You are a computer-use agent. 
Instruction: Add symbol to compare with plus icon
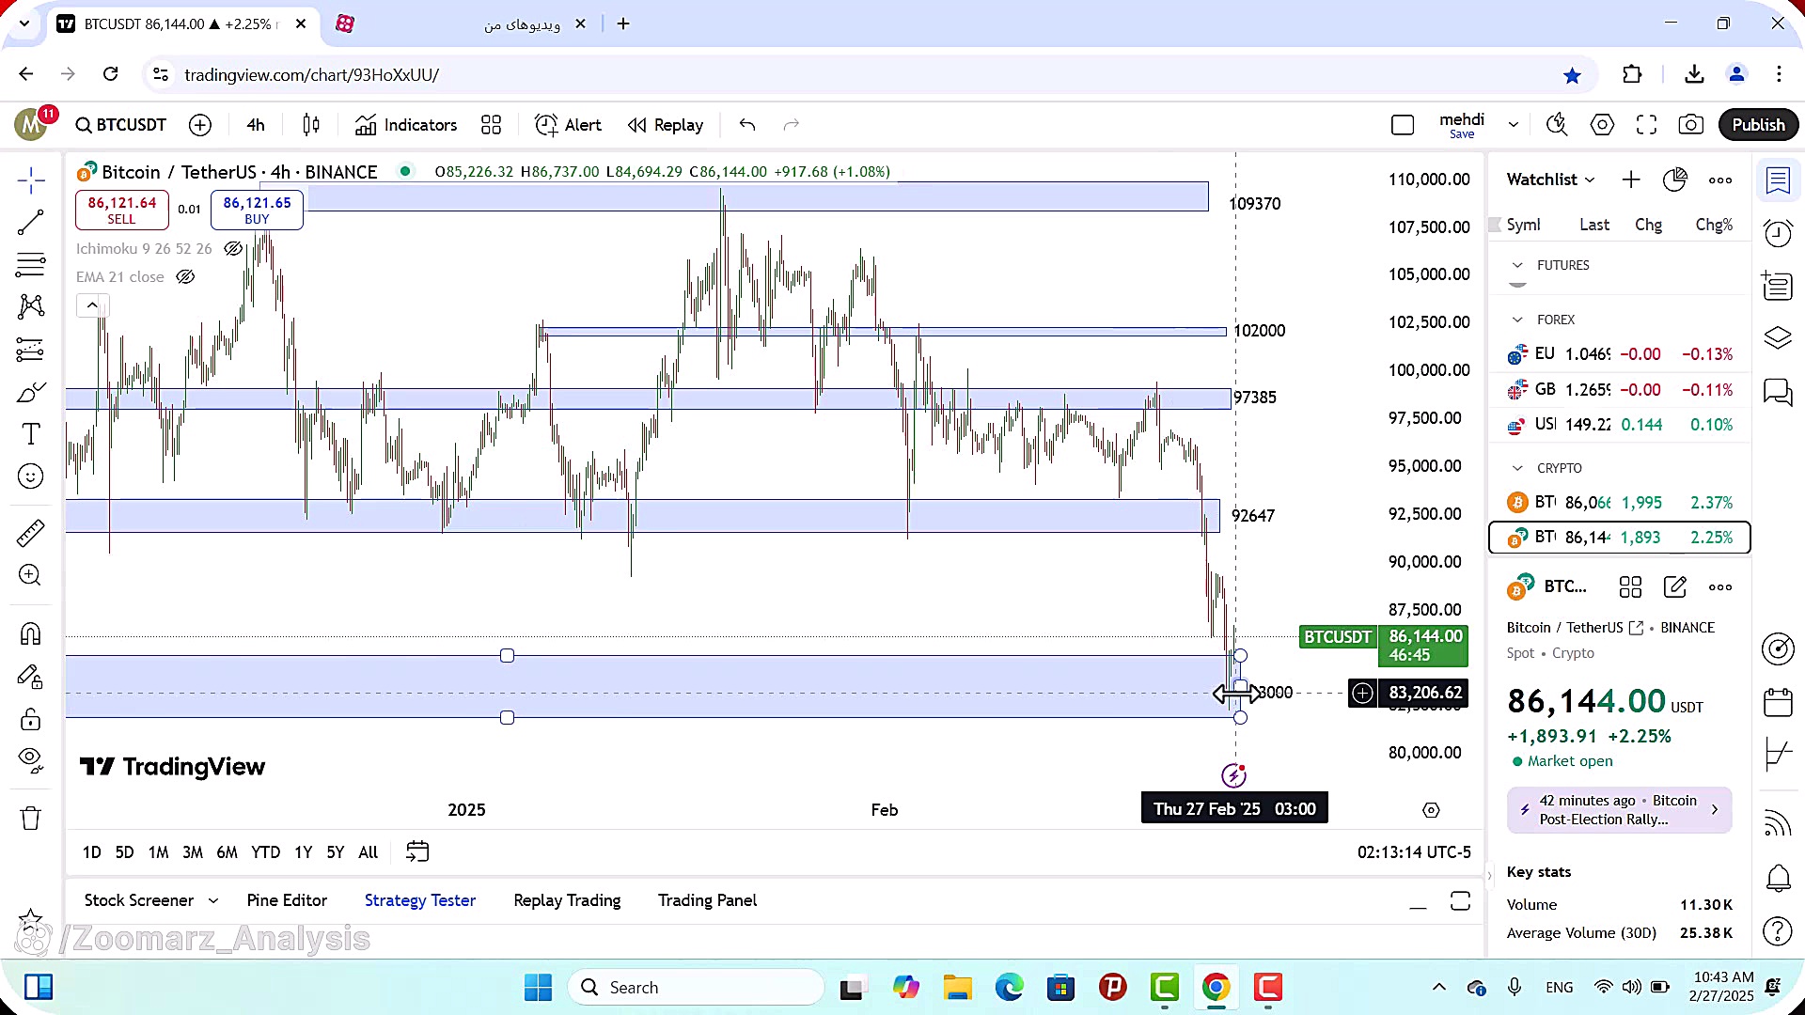(200, 125)
